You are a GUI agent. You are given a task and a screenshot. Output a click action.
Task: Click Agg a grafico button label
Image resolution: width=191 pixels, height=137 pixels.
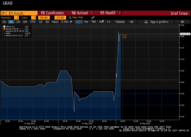[159, 22]
